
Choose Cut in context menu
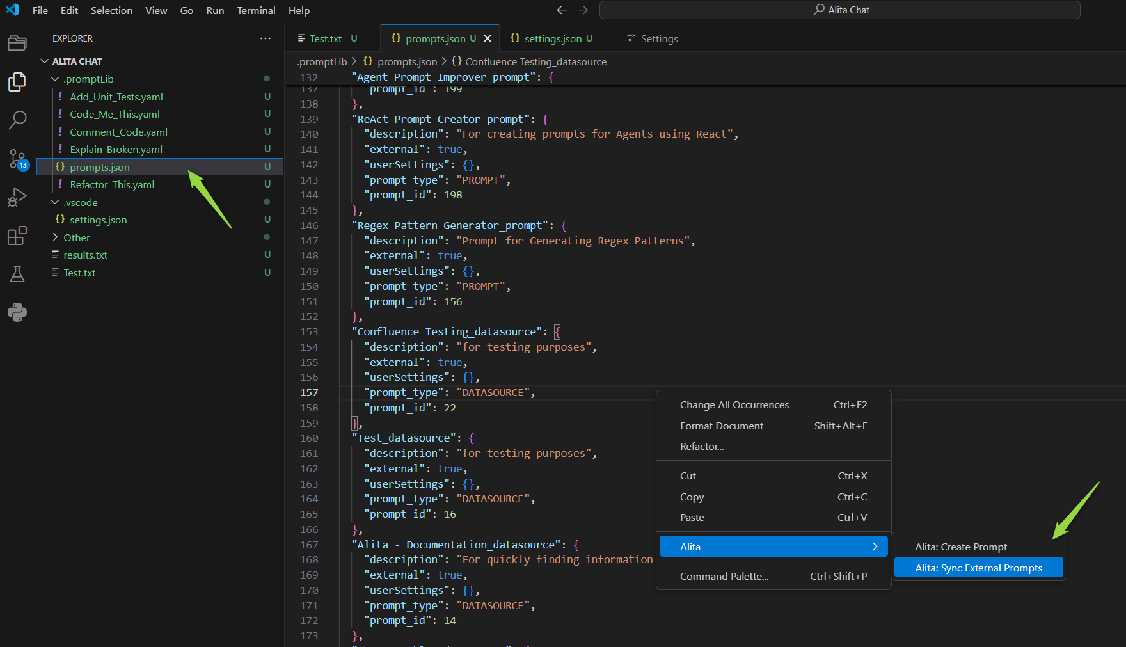pyautogui.click(x=773, y=476)
